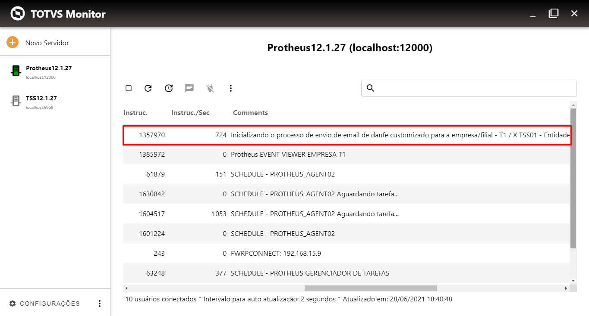Image resolution: width=589 pixels, height=316 pixels.
Task: Open the three-dot toolbar options menu
Action: pos(231,88)
